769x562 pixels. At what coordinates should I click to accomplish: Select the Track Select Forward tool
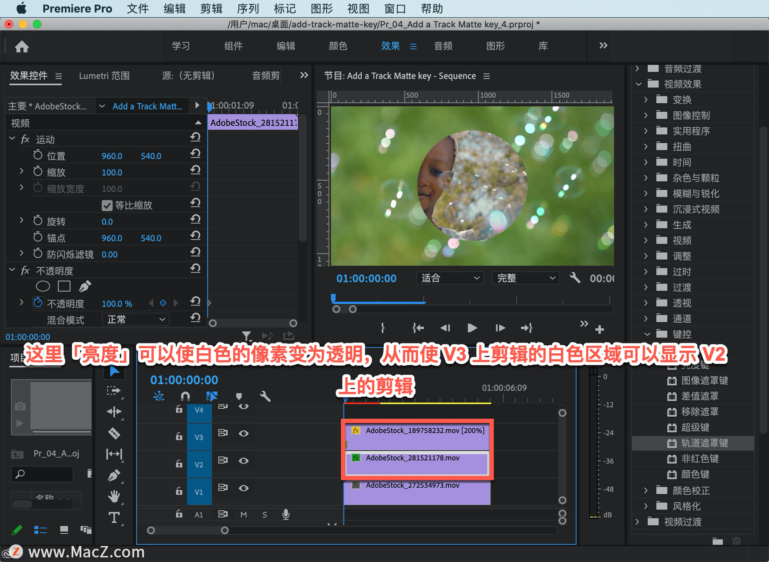click(x=114, y=390)
